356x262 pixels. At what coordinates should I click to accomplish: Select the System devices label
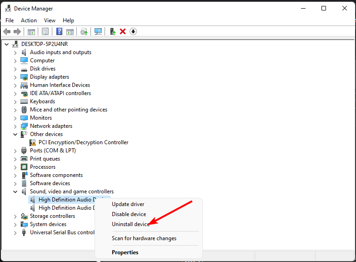click(x=48, y=224)
